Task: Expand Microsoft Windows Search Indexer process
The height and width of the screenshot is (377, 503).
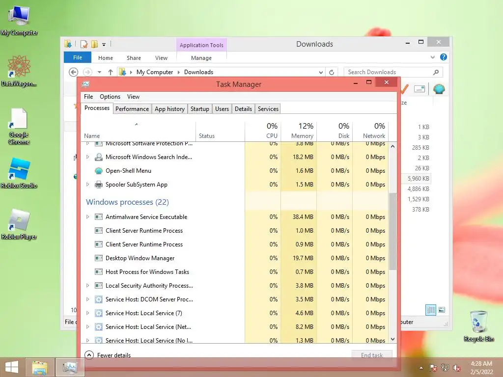Action: pos(87,157)
